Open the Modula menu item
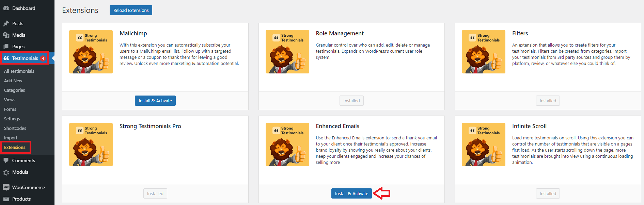 click(20, 172)
